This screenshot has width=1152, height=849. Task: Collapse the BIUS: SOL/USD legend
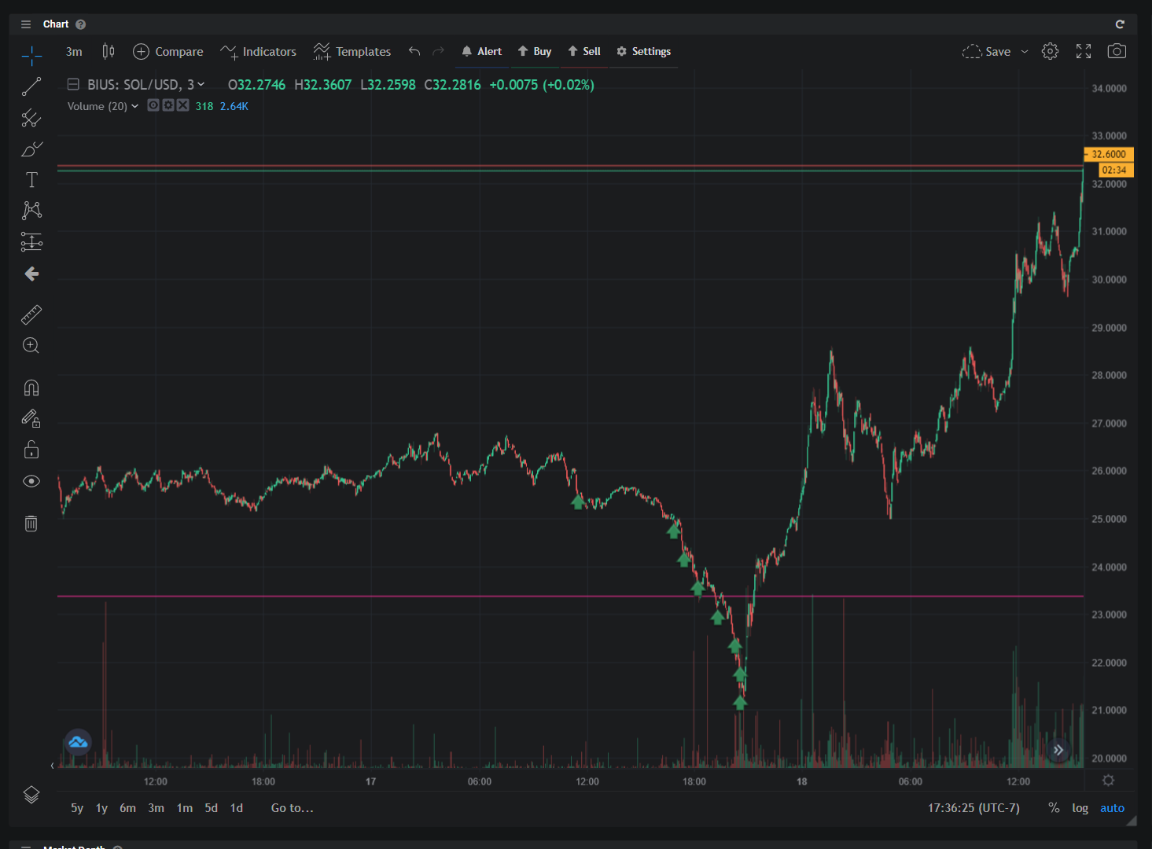click(73, 85)
